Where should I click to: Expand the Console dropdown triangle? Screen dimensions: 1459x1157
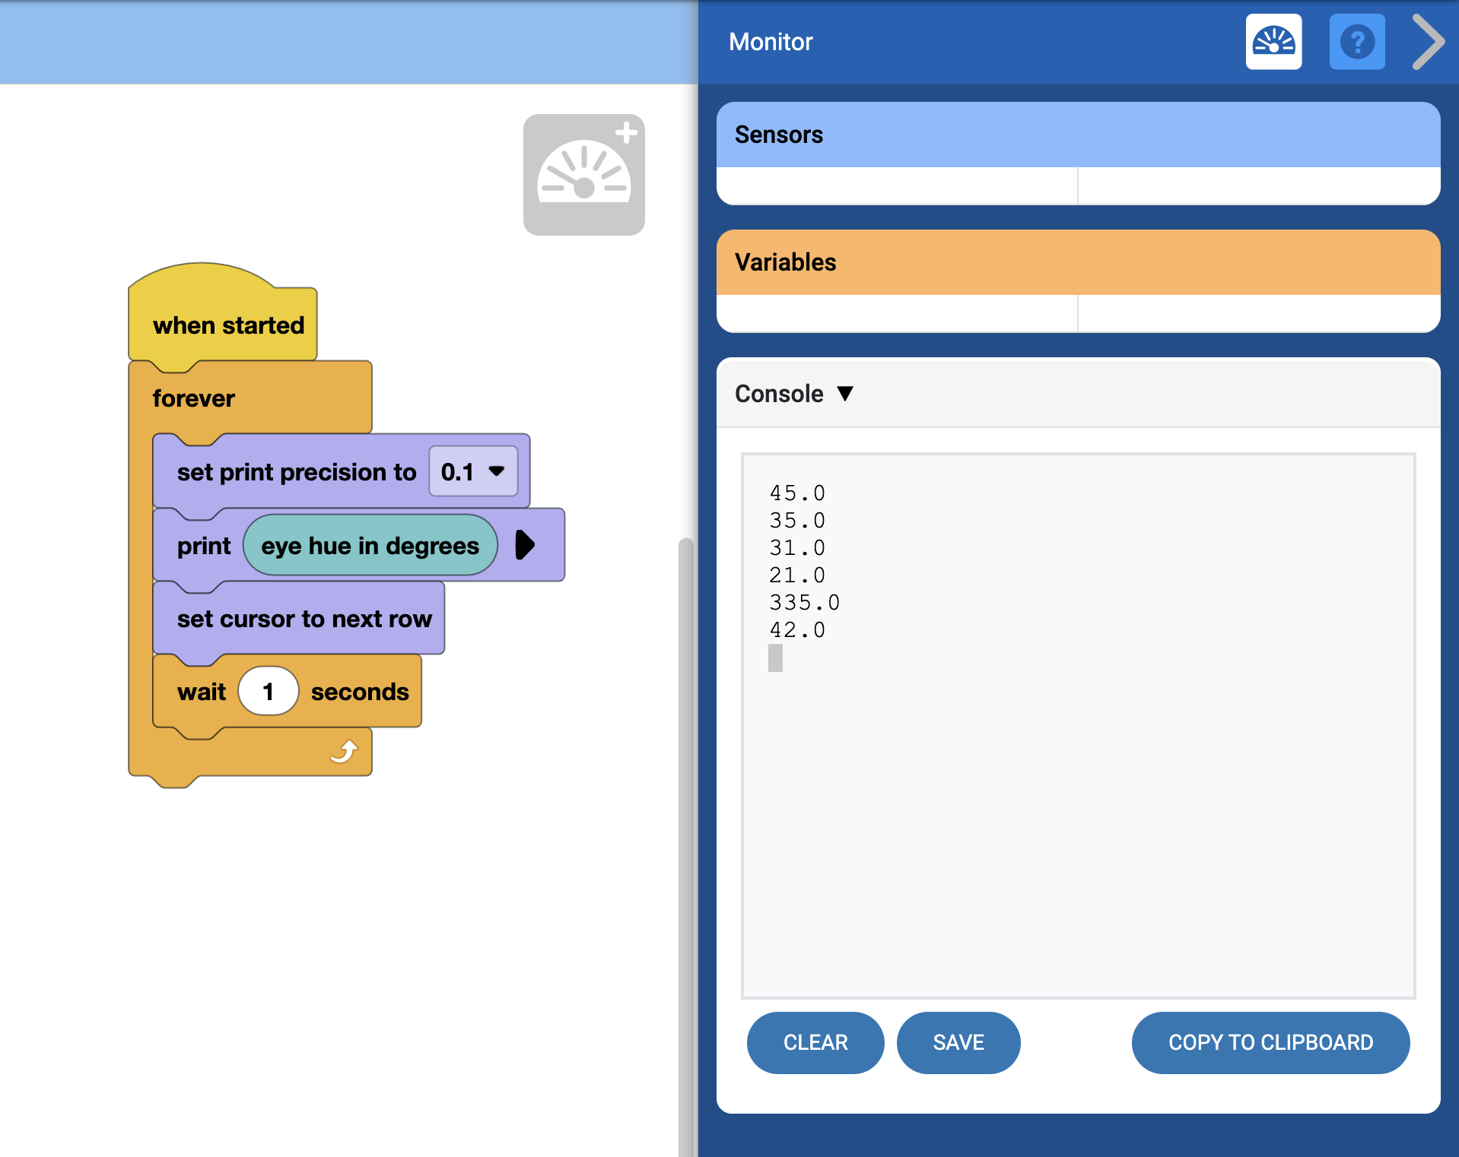[x=844, y=394]
